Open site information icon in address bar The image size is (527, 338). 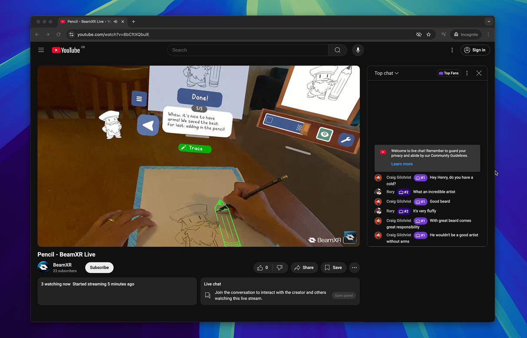(x=72, y=34)
